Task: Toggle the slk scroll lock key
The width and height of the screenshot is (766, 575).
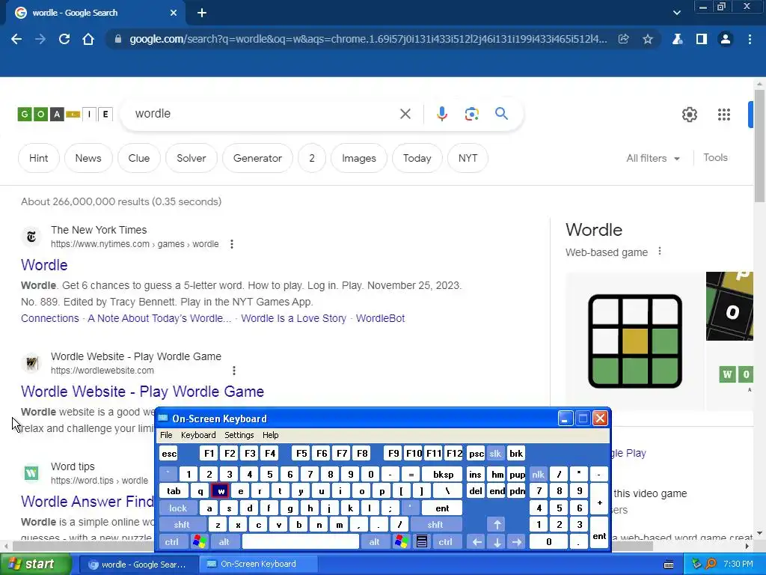Action: [x=495, y=453]
